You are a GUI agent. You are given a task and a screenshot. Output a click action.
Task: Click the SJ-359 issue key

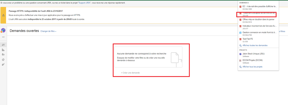[245, 42]
